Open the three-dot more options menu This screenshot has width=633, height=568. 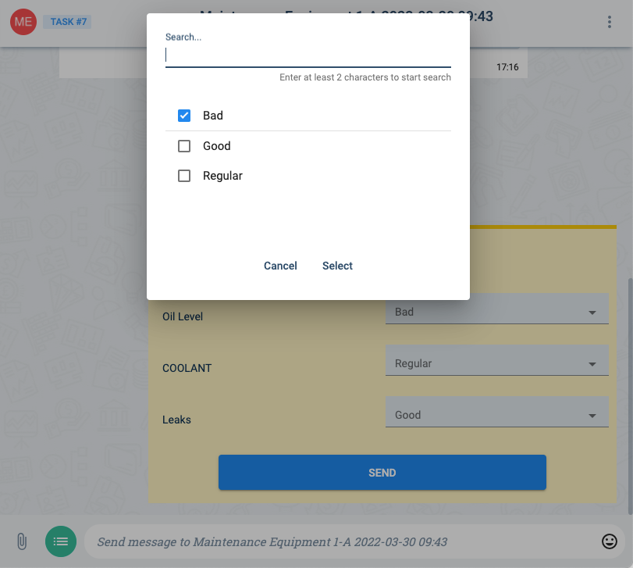(x=609, y=22)
